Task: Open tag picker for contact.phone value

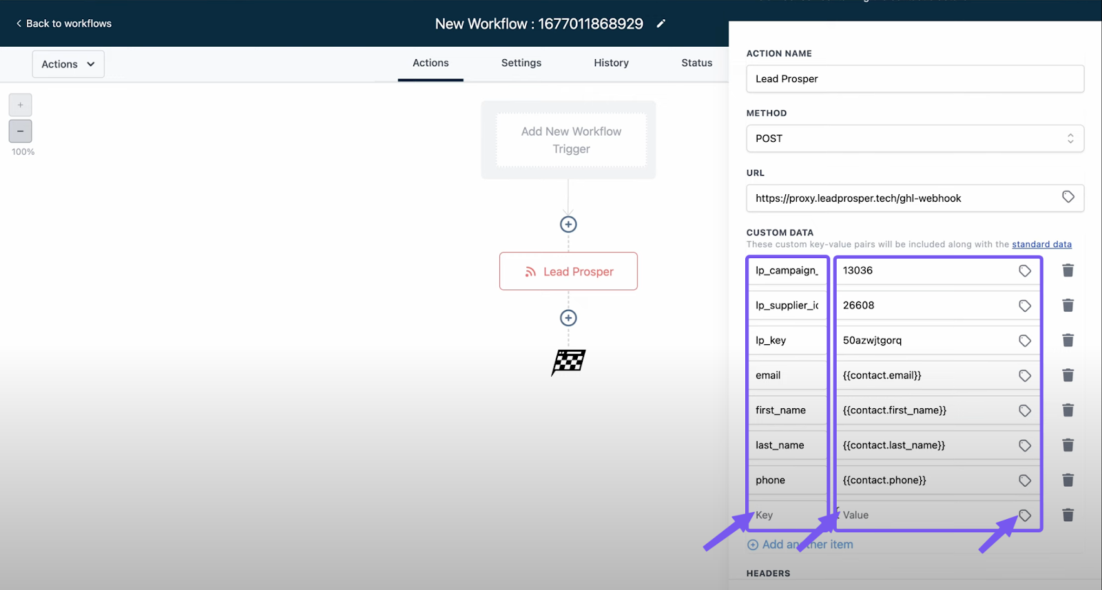Action: [x=1025, y=481]
